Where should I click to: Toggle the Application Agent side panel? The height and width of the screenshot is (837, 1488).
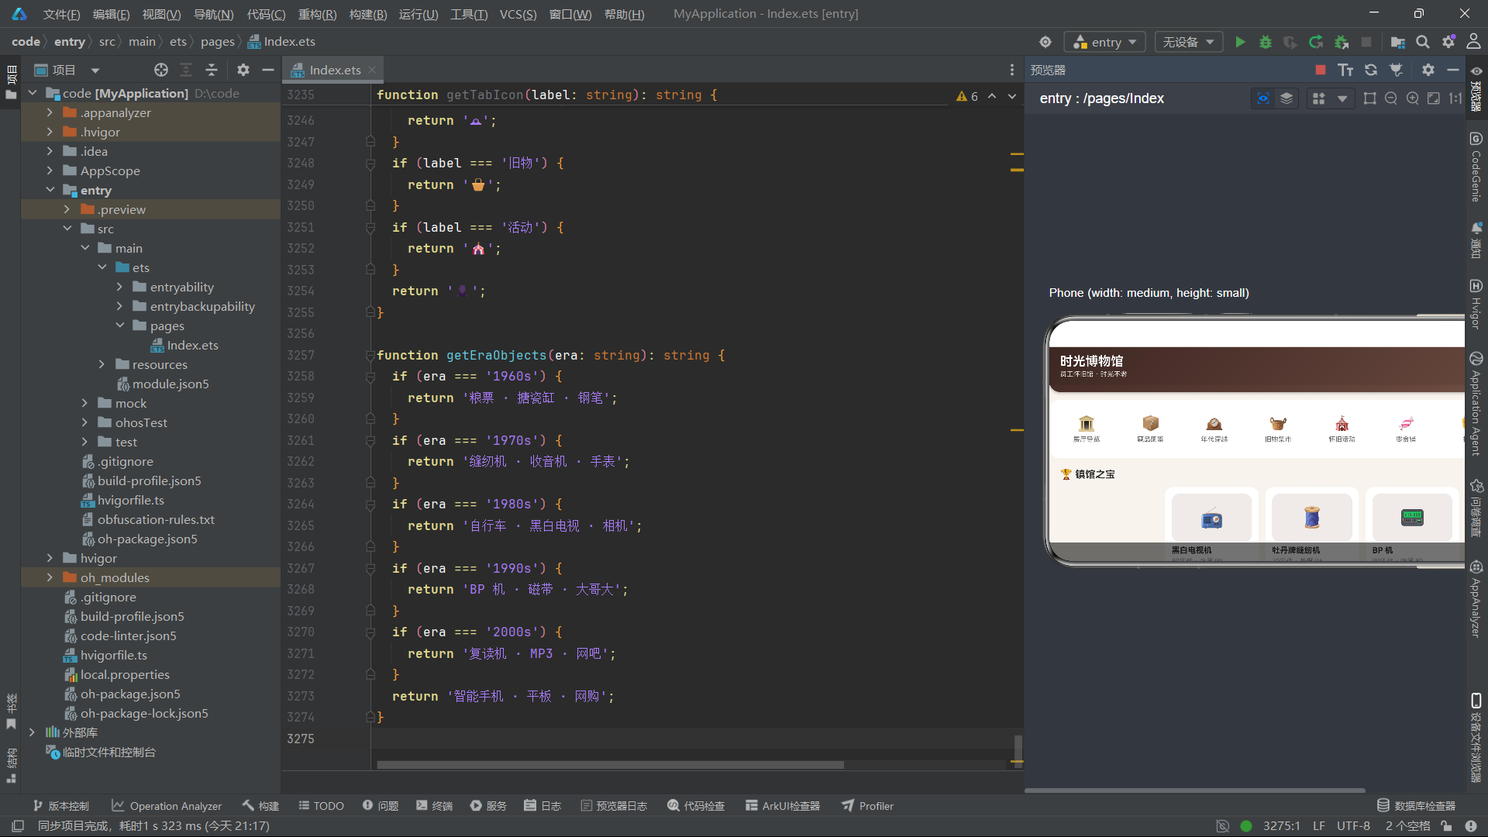[1476, 404]
